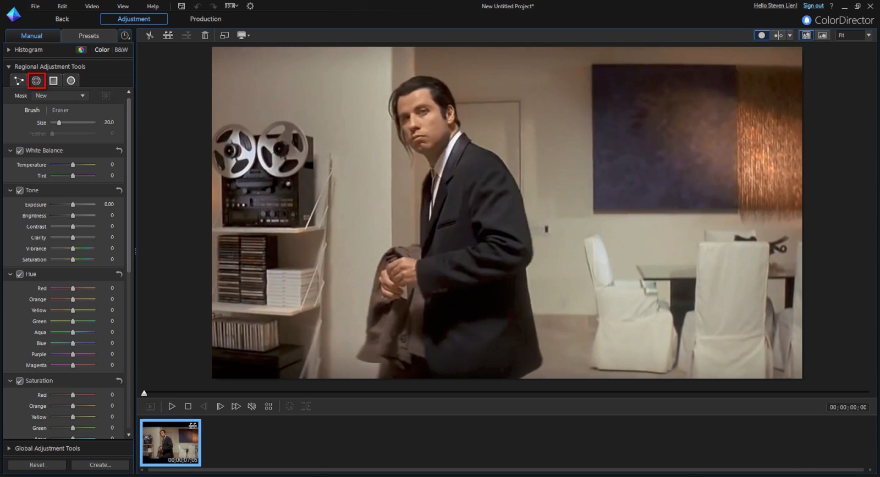
Task: Select the square gradient mask tool
Action: (x=53, y=81)
